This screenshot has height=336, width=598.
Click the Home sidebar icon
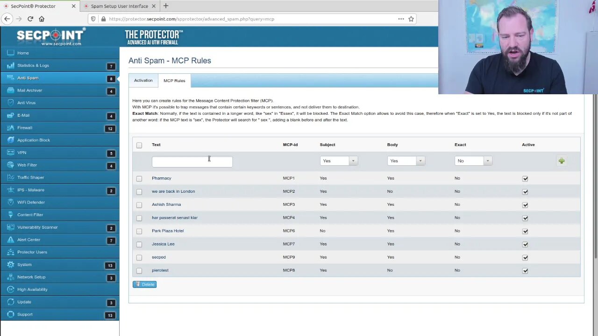(10, 53)
